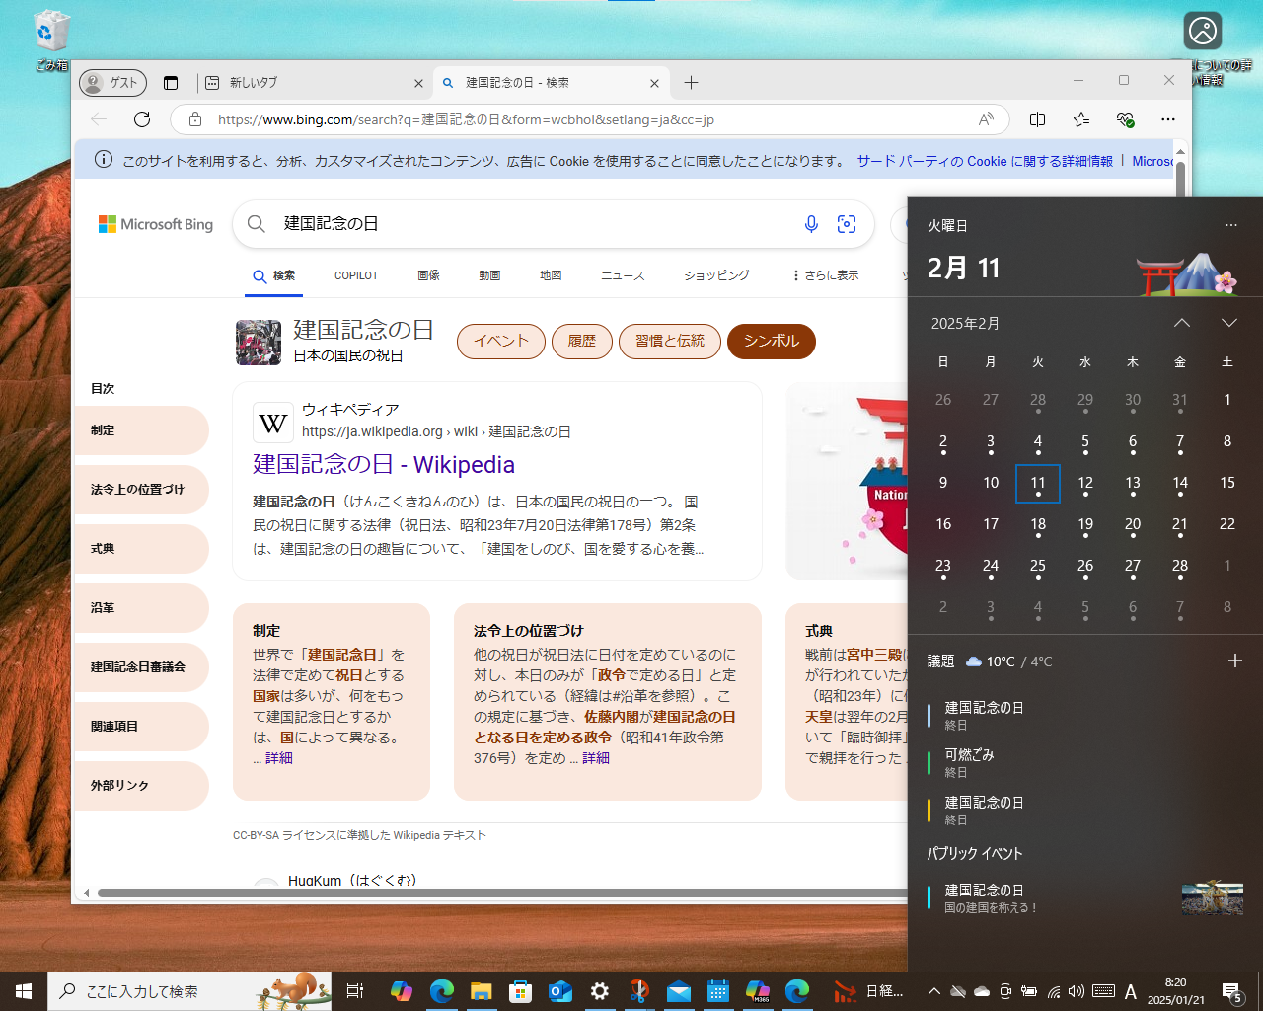
Task: Open the Snipping Tool taskbar icon
Action: pyautogui.click(x=639, y=990)
